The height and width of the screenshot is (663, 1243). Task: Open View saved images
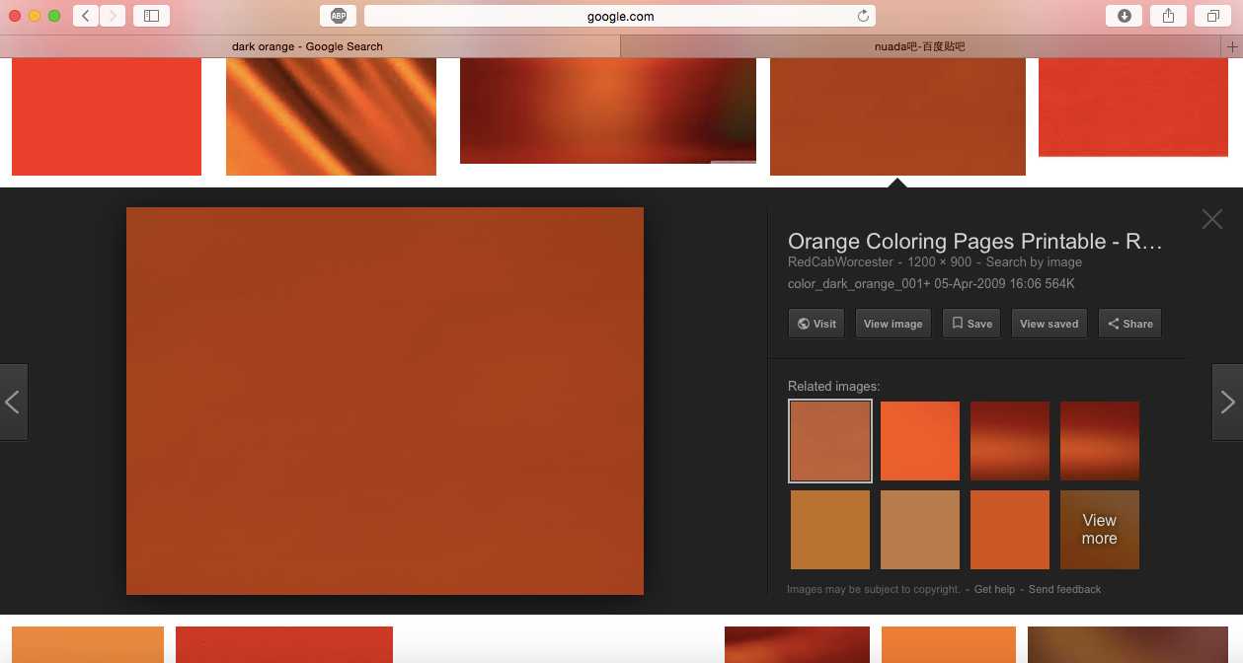click(1049, 324)
